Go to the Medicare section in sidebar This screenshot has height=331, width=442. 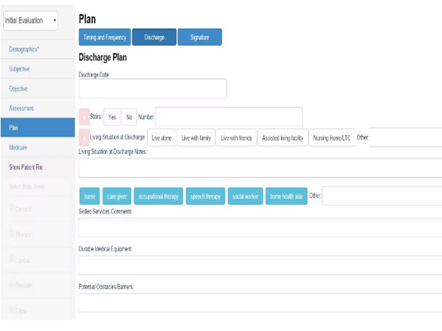[x=18, y=147]
